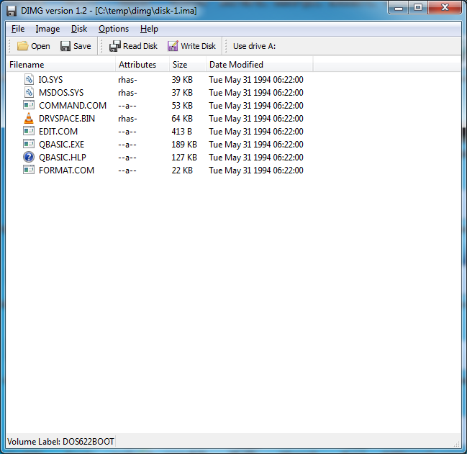
Task: Click the EDIT.COM file icon
Action: coord(29,131)
